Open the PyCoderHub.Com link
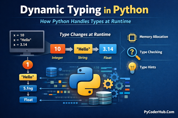 (159, 112)
